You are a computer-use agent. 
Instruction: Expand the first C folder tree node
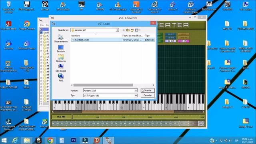tap(41, 36)
